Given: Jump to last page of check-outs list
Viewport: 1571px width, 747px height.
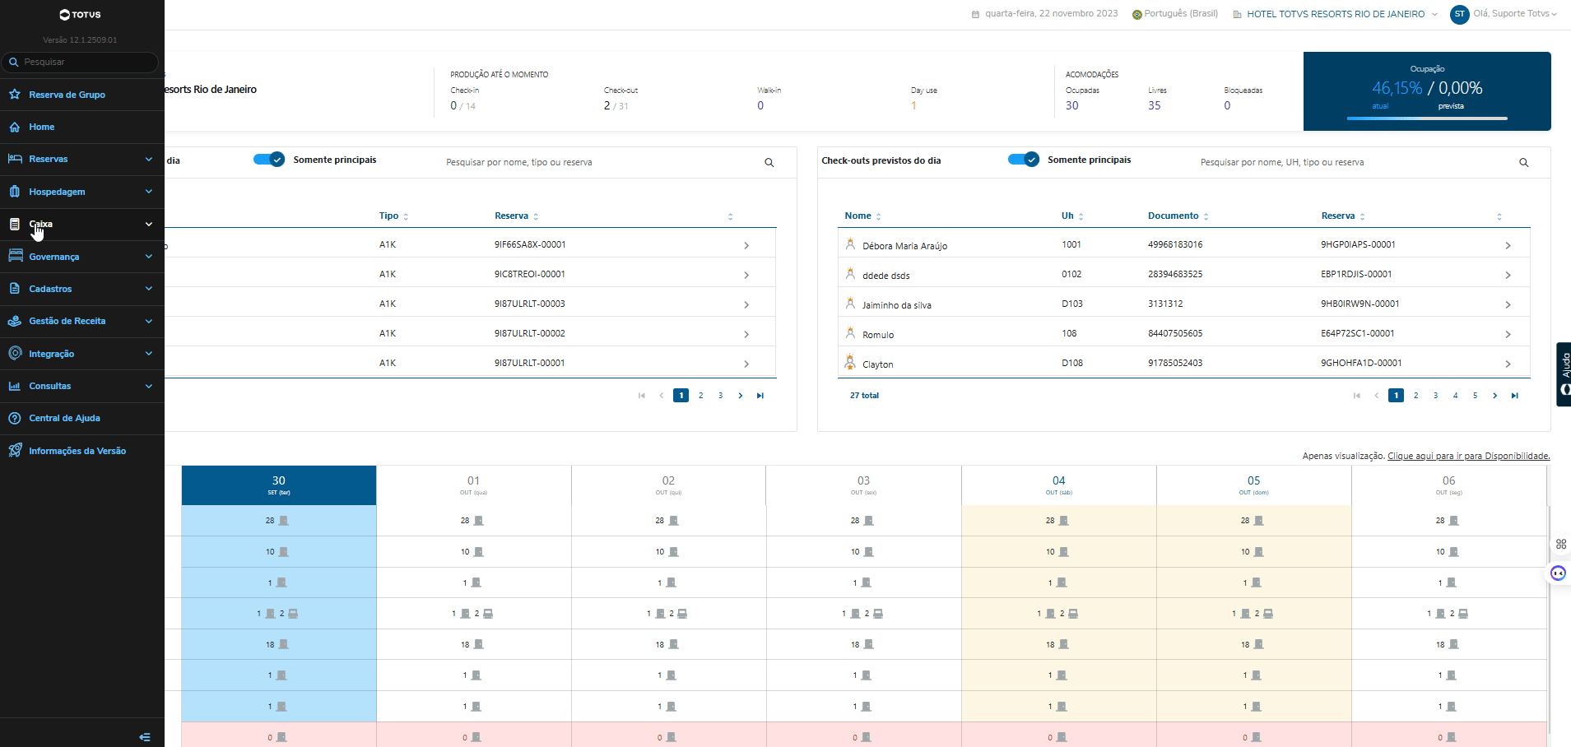Looking at the screenshot, I should (1514, 396).
